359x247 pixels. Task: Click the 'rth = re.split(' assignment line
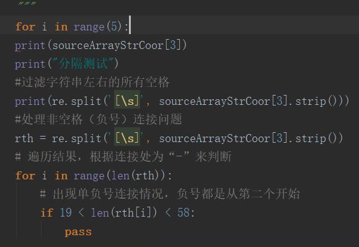tap(179, 138)
